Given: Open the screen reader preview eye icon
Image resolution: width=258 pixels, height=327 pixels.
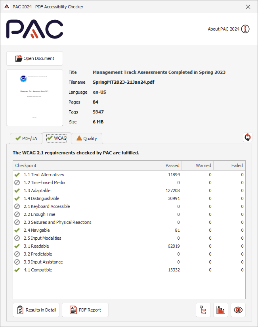Looking at the screenshot, I should point(238,310).
